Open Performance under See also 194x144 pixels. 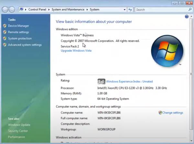[16, 137]
